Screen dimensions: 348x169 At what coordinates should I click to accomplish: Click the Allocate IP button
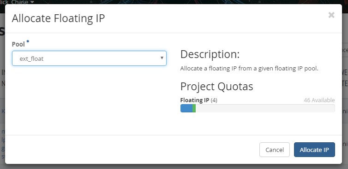click(x=314, y=150)
